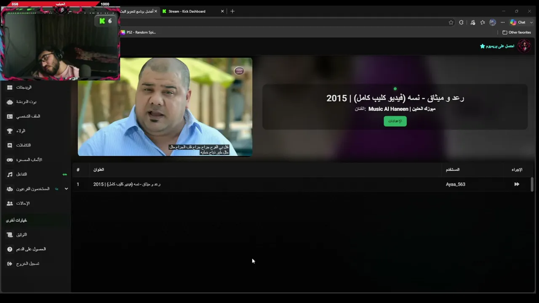This screenshot has height=303, width=539.
Task: Click the green الإعدادات settings button
Action: [x=395, y=121]
